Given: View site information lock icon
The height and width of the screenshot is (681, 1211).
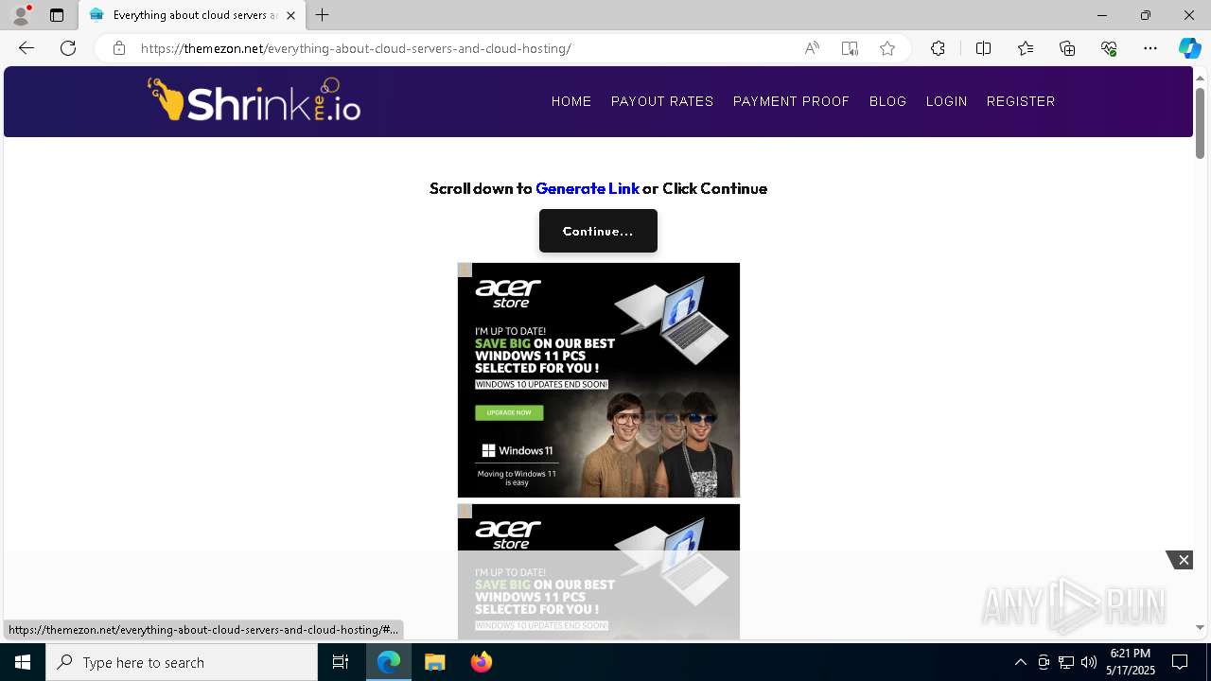Looking at the screenshot, I should tap(119, 48).
